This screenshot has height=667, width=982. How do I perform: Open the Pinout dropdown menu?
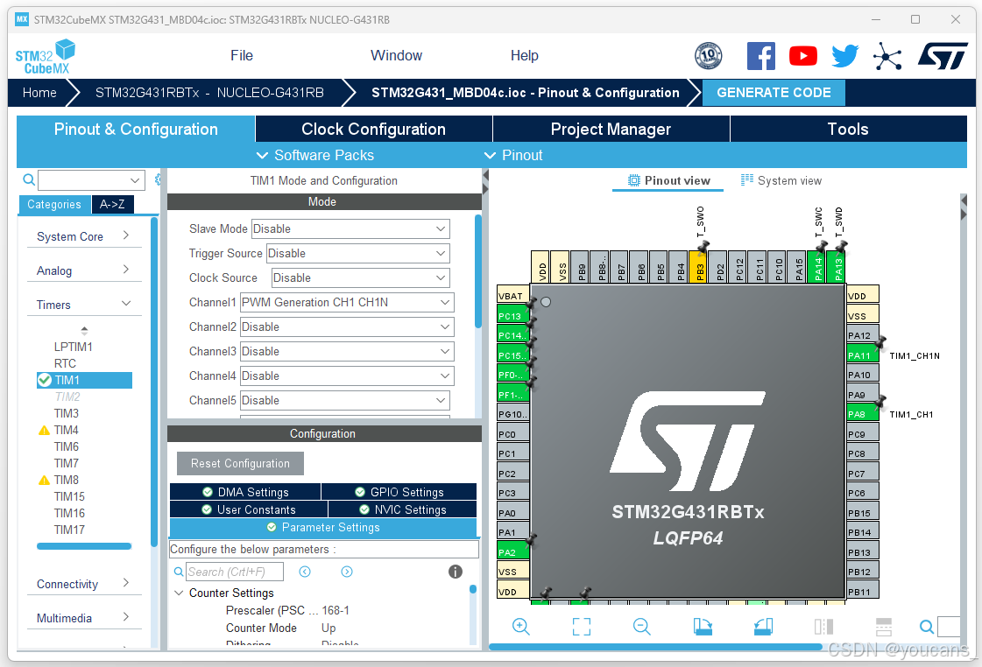coord(513,155)
